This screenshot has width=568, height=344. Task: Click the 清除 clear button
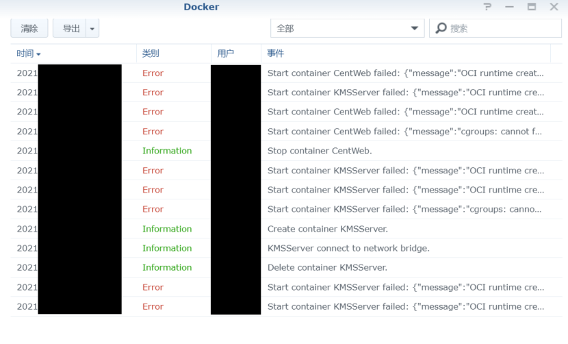[x=29, y=28]
